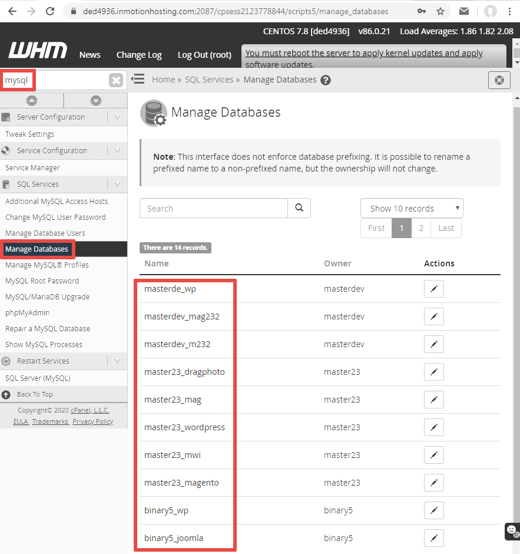
Task: Edit master23_dragphoto database name
Action: [x=434, y=372]
